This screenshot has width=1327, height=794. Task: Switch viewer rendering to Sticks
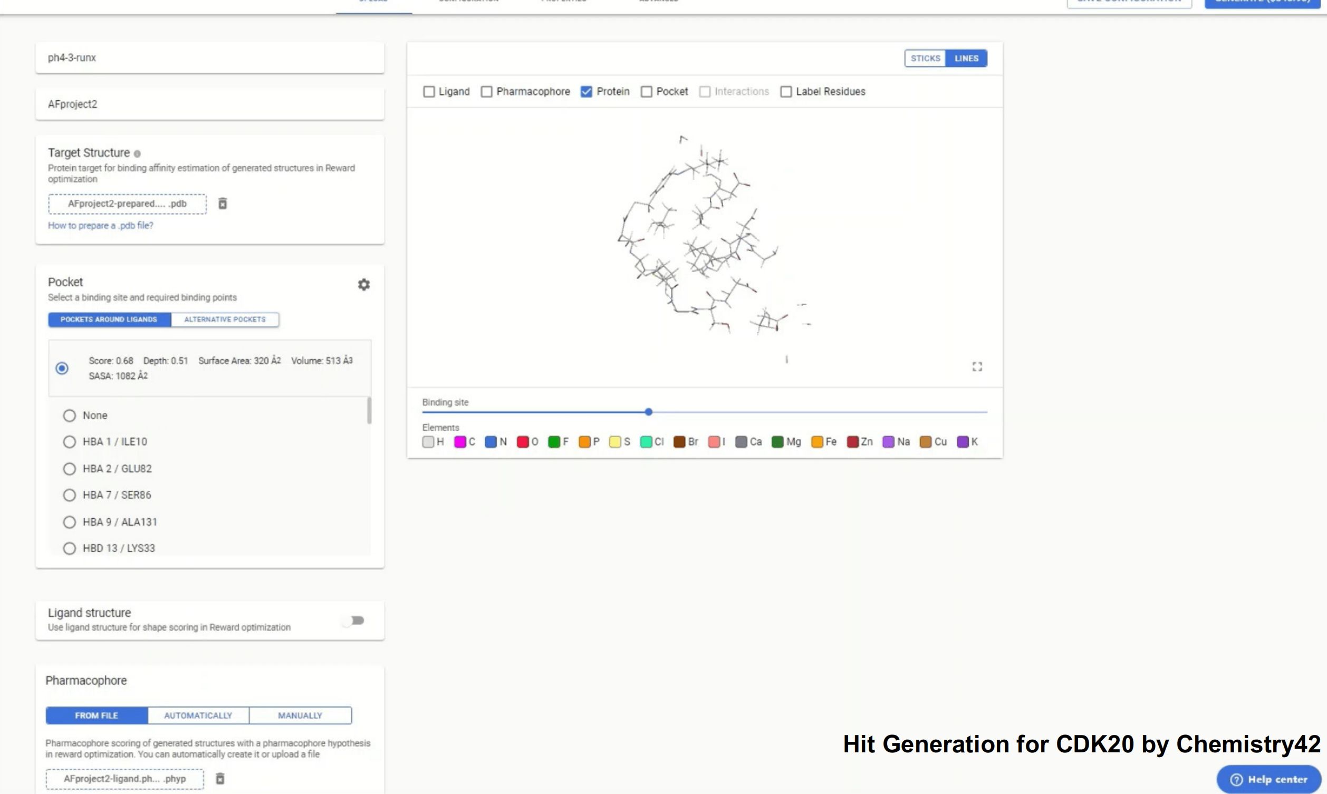click(925, 59)
